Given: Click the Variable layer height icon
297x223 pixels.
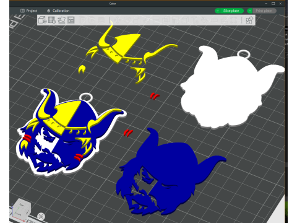Looking at the screenshot, I should 101,20.
